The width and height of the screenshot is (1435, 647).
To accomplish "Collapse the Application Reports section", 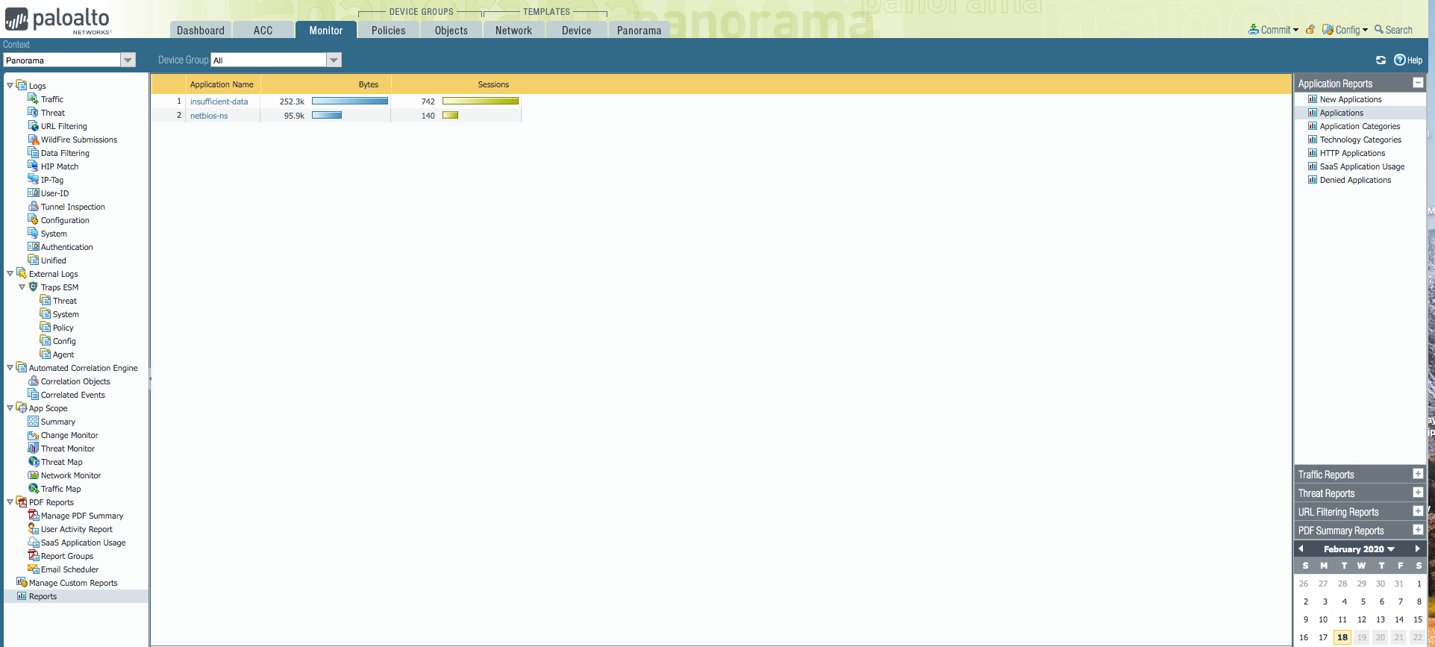I will point(1418,83).
